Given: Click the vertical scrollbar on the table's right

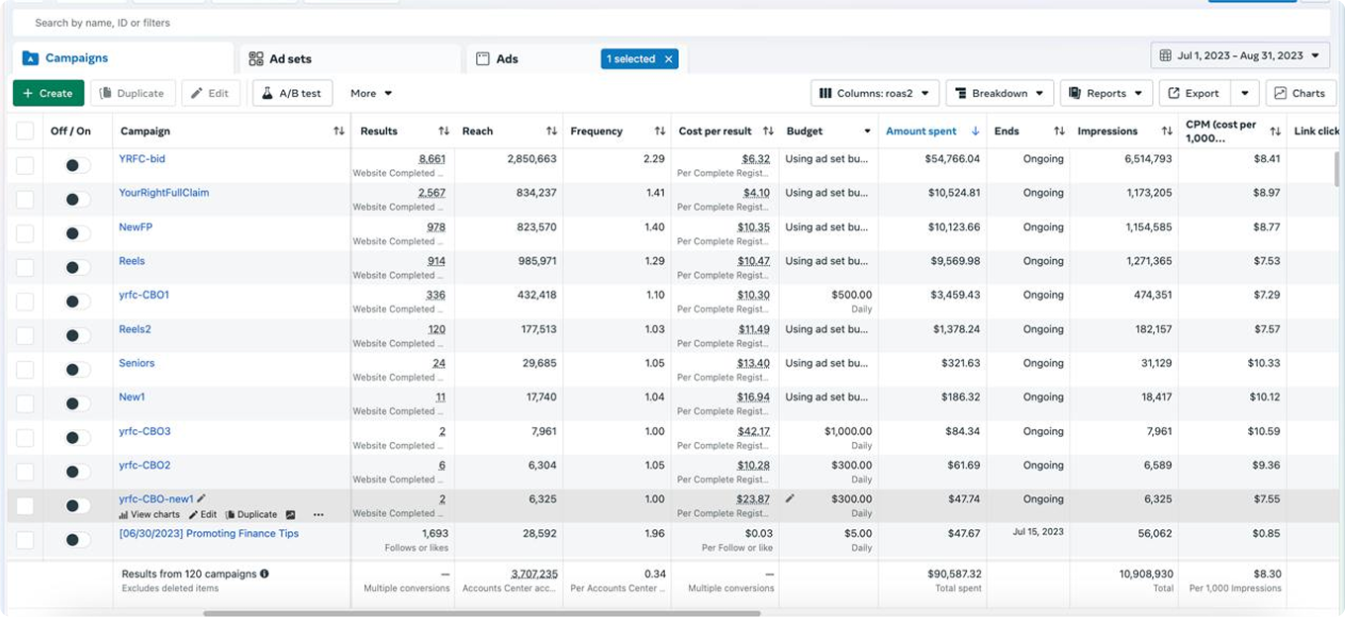Looking at the screenshot, I should coord(1338,168).
